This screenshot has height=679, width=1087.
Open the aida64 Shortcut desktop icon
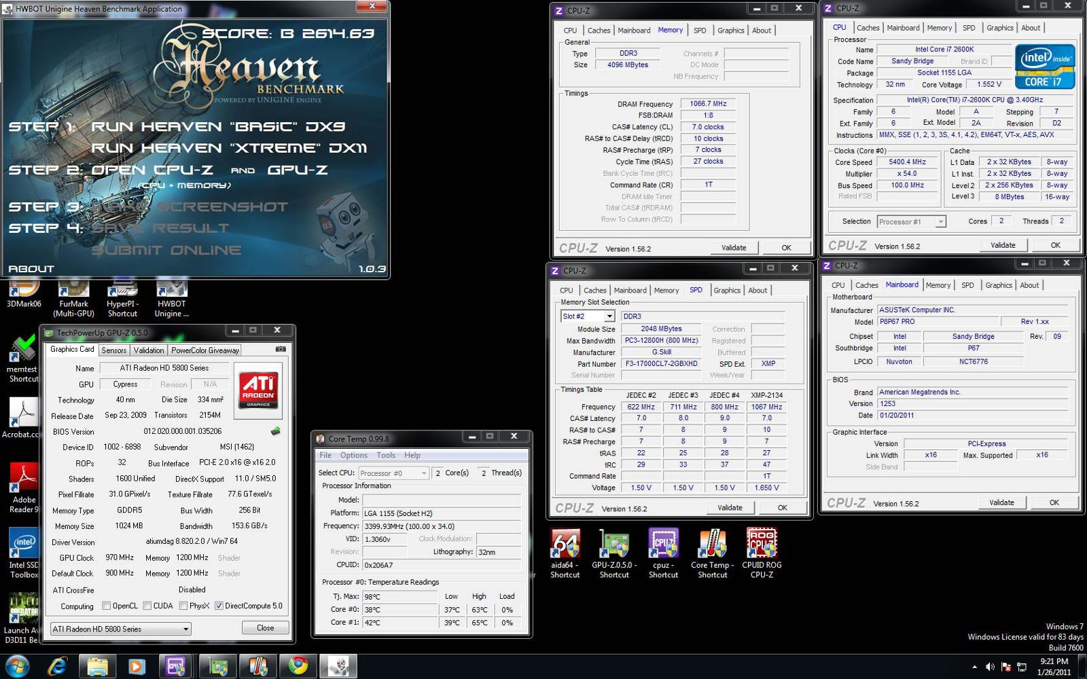click(x=565, y=553)
